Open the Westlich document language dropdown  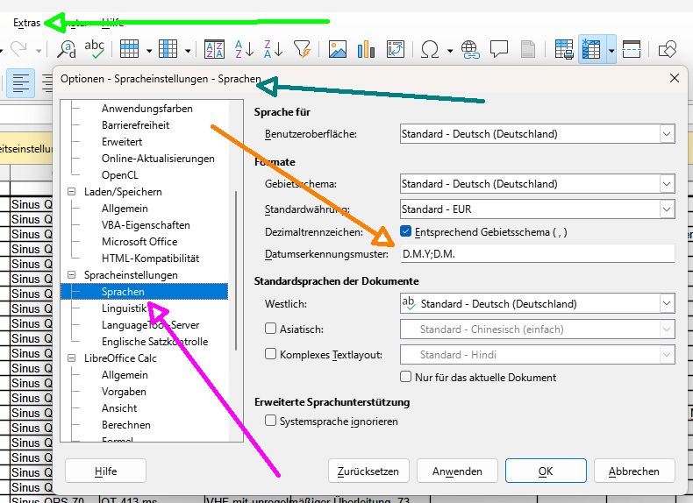tap(667, 303)
